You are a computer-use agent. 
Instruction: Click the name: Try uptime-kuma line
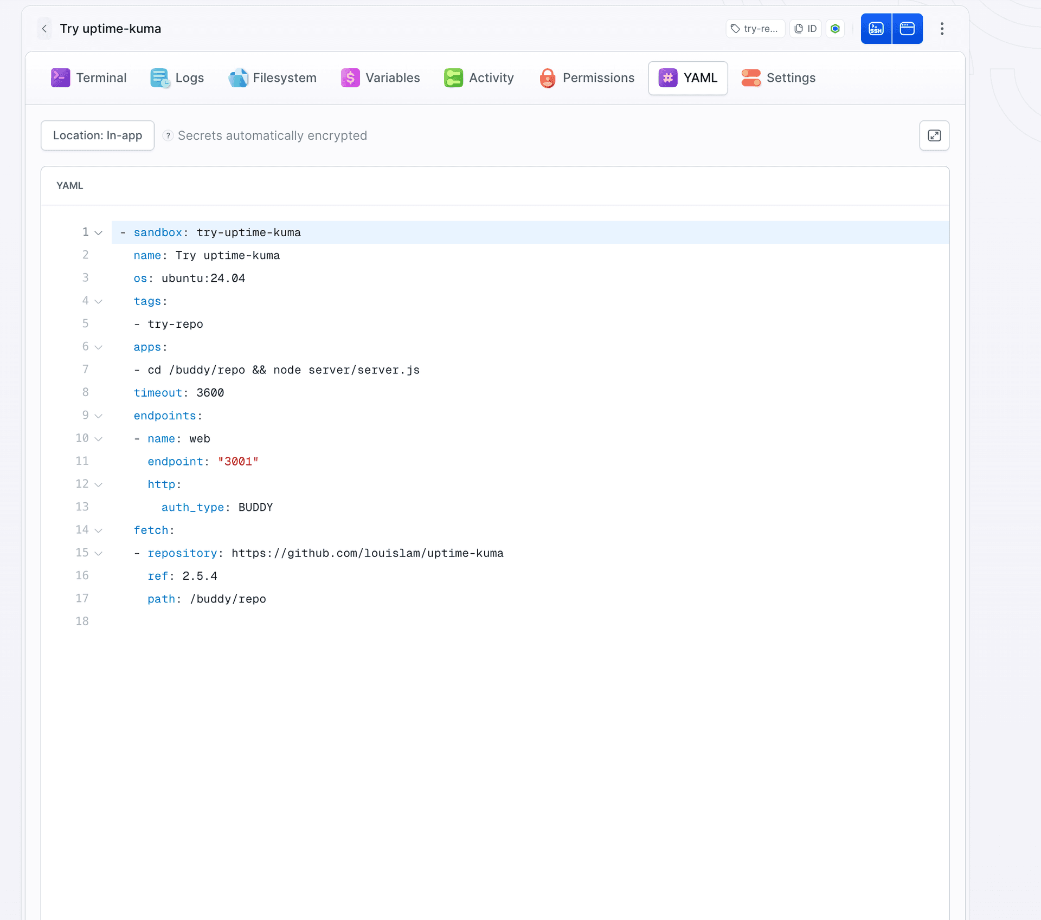[x=207, y=256]
